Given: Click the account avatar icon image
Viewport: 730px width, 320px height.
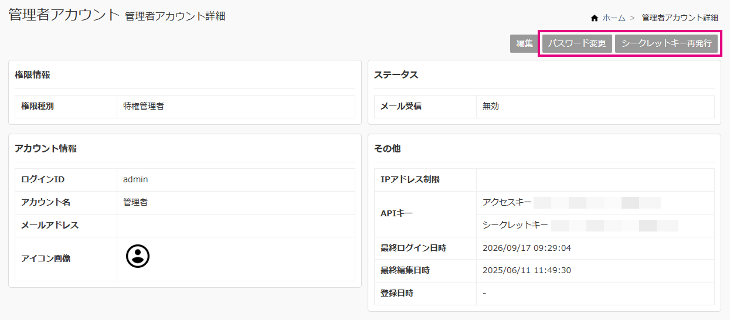Looking at the screenshot, I should click(x=138, y=256).
